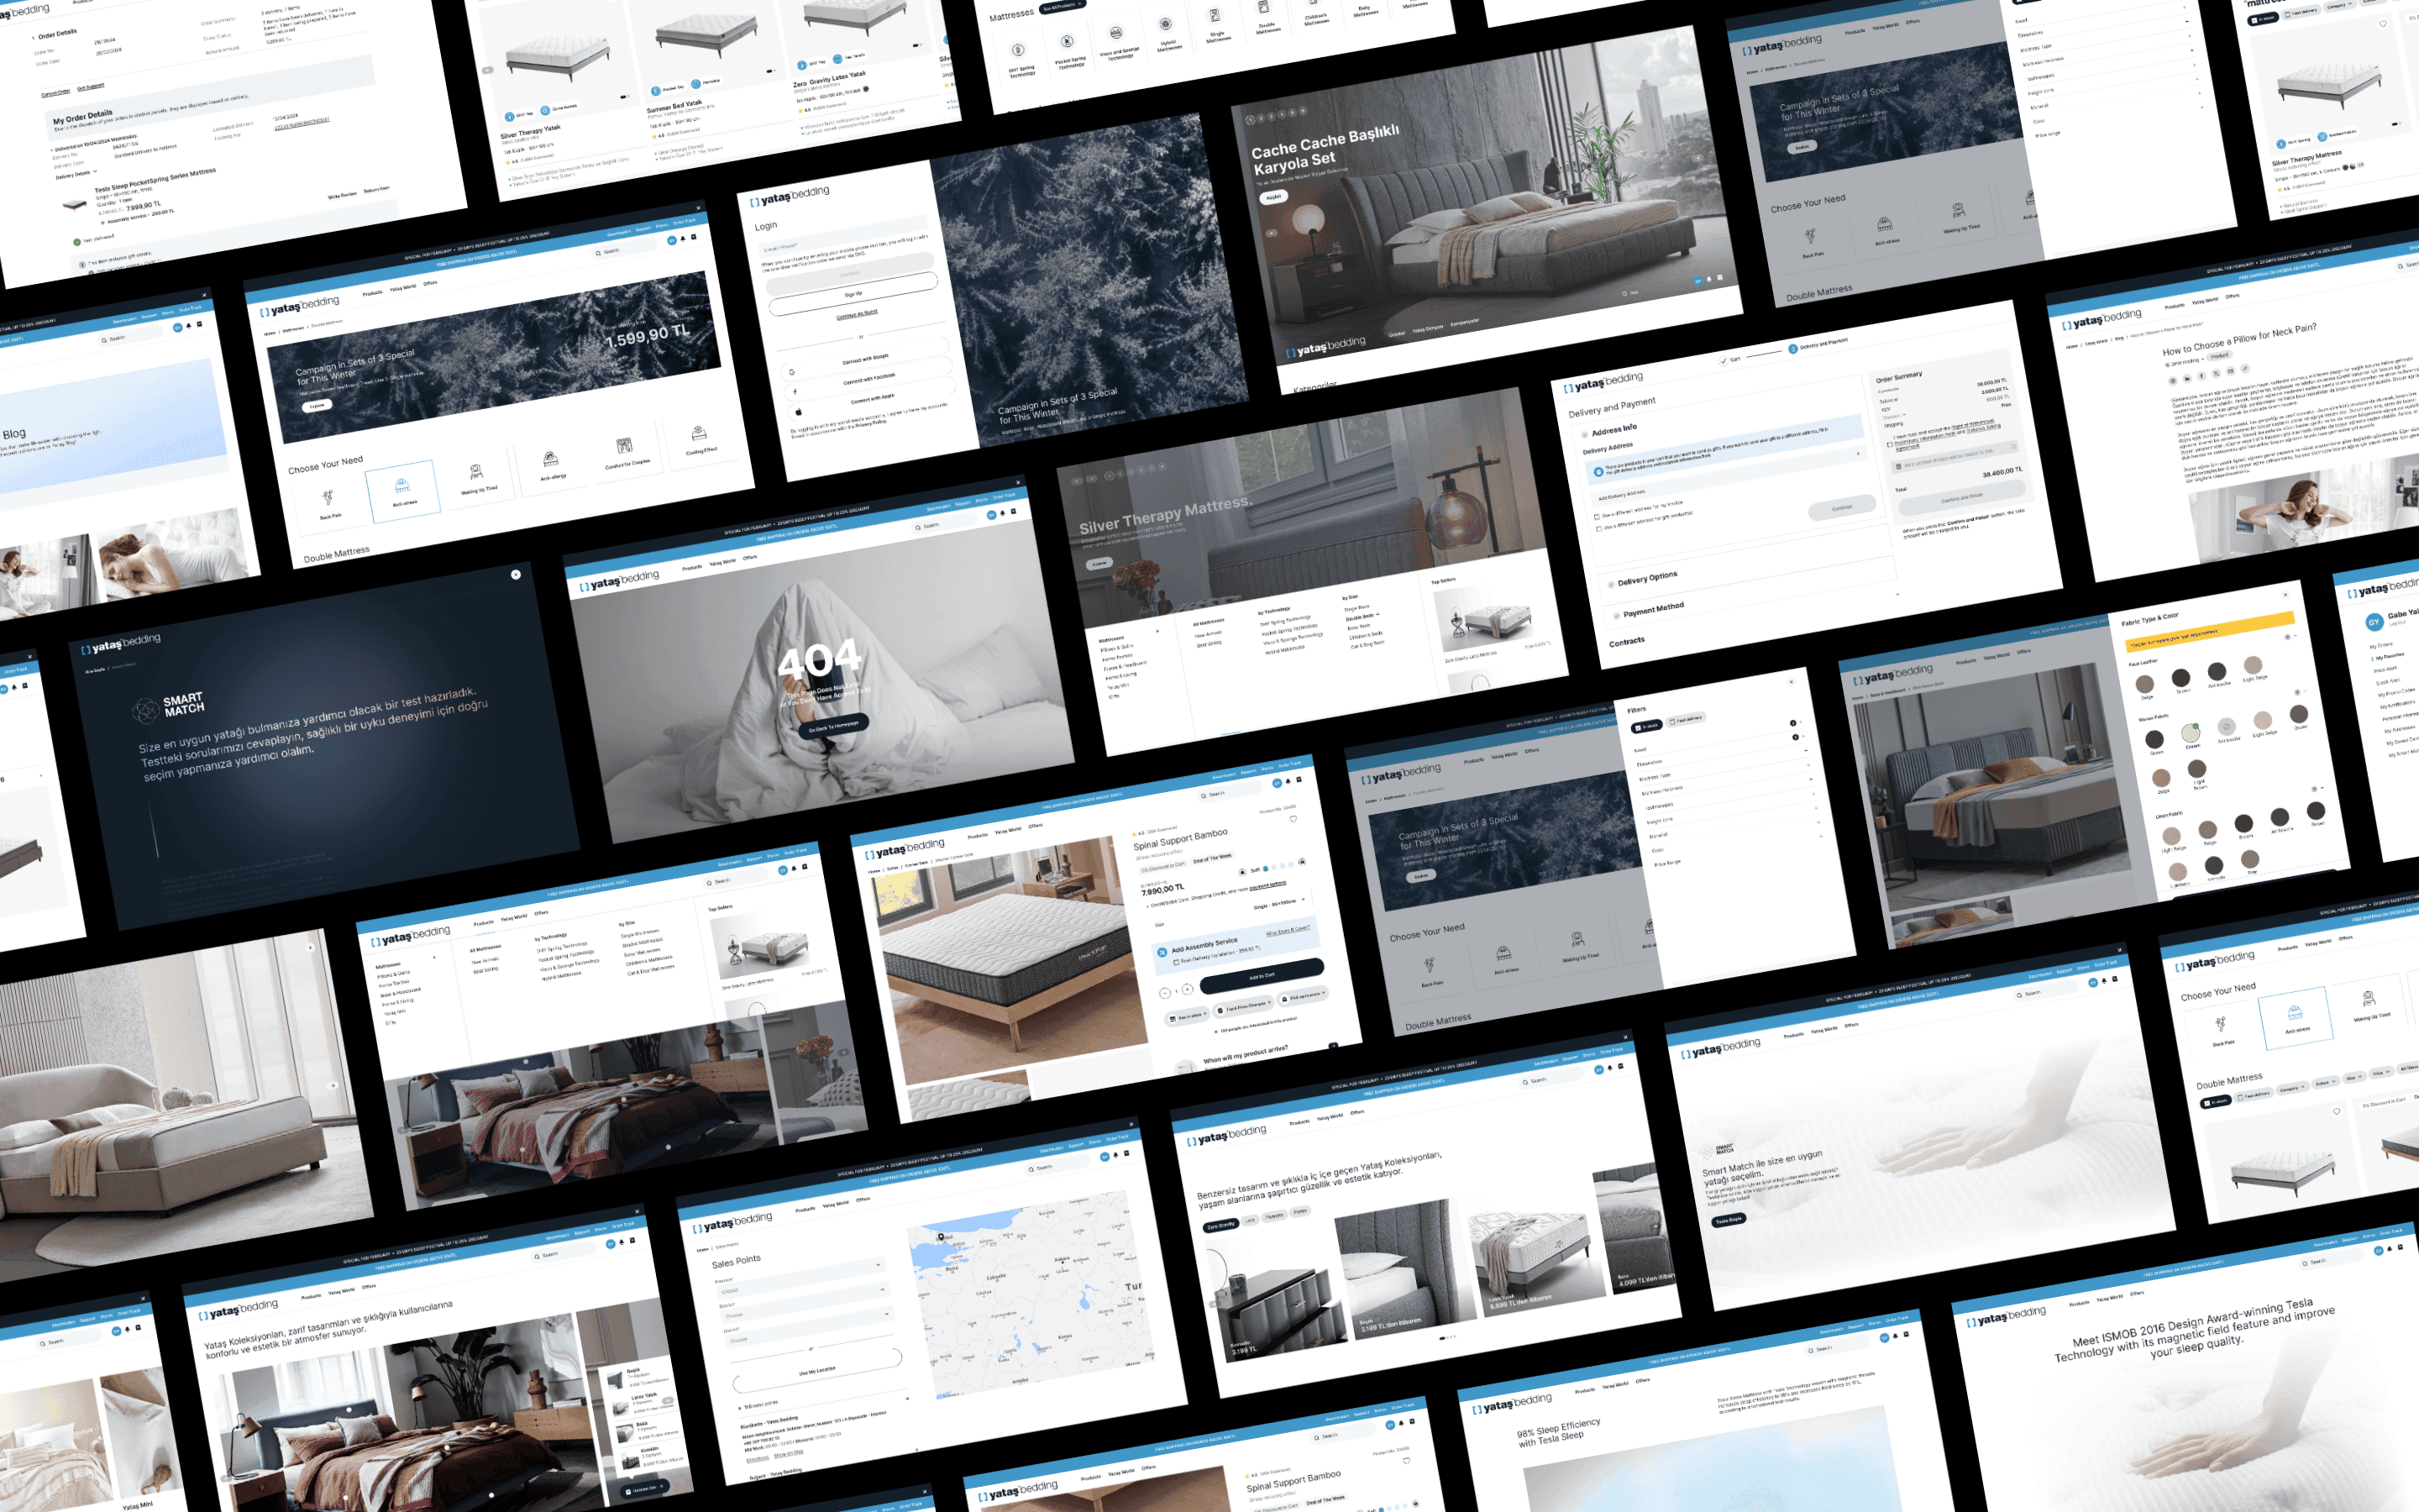Open the GY profile avatar
2419x1512 pixels.
point(2374,622)
